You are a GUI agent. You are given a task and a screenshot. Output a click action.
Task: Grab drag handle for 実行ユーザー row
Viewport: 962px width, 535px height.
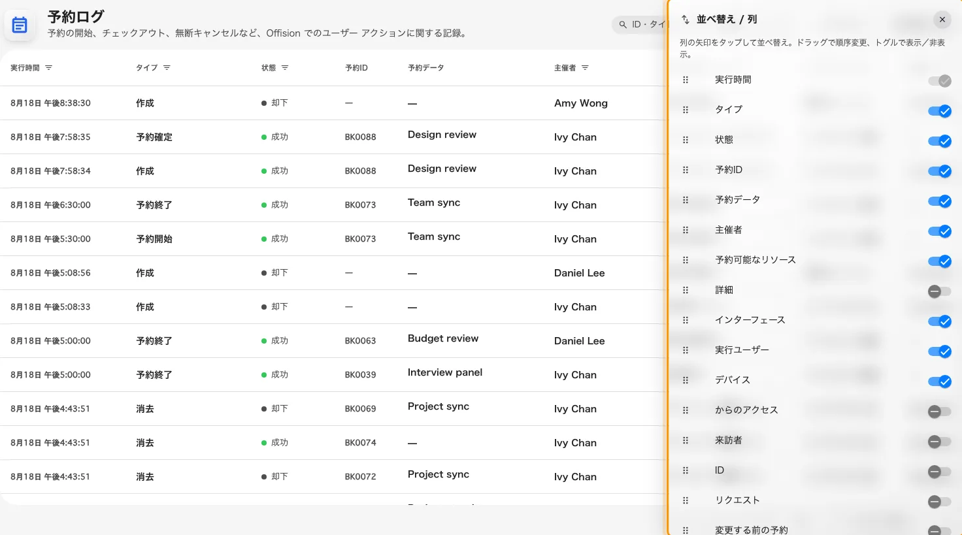[x=686, y=350]
